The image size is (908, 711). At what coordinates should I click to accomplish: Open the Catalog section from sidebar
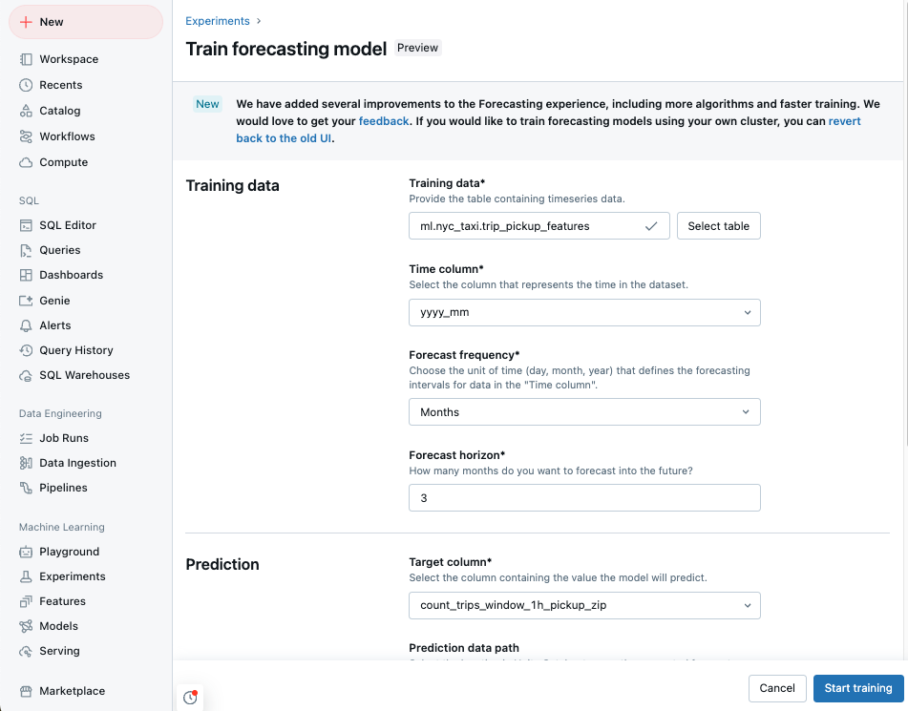click(x=58, y=110)
